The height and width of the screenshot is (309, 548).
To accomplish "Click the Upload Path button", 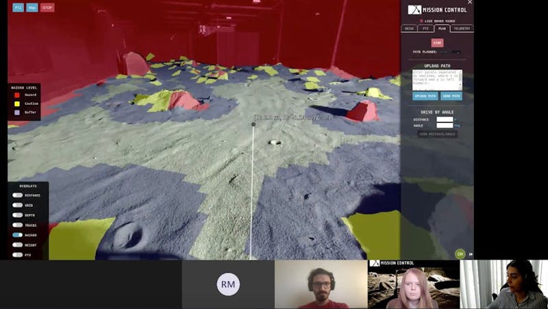I will point(425,96).
